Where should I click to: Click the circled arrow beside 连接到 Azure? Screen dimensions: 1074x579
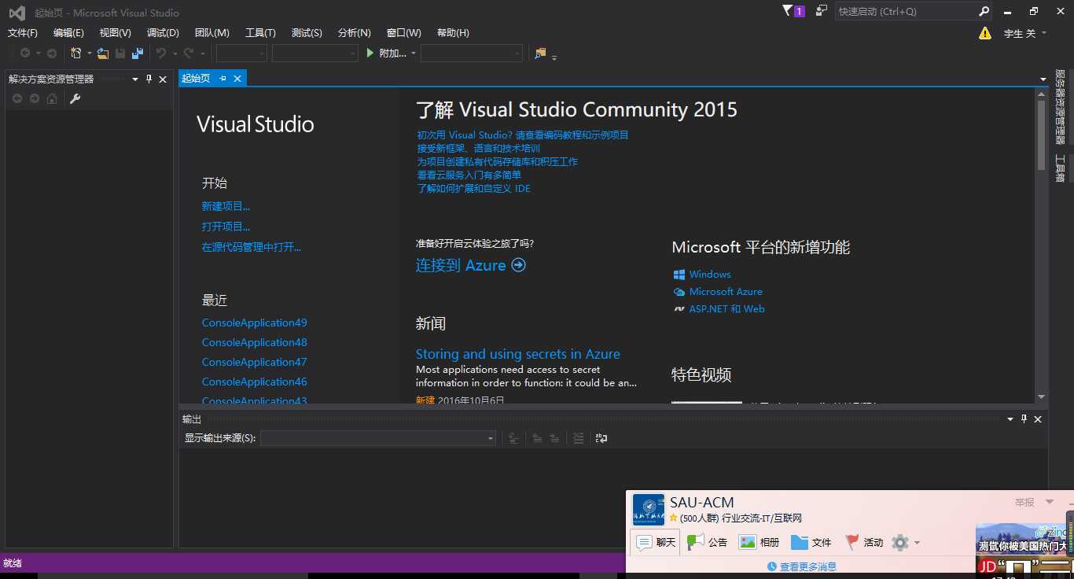(519, 265)
